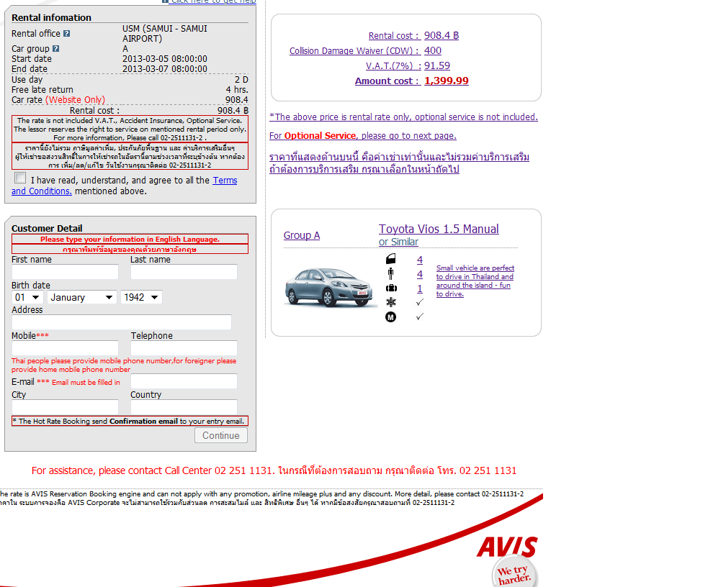Click the Car group help icon

[x=56, y=49]
